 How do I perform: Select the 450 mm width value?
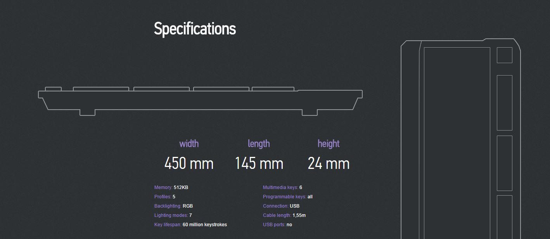point(189,163)
